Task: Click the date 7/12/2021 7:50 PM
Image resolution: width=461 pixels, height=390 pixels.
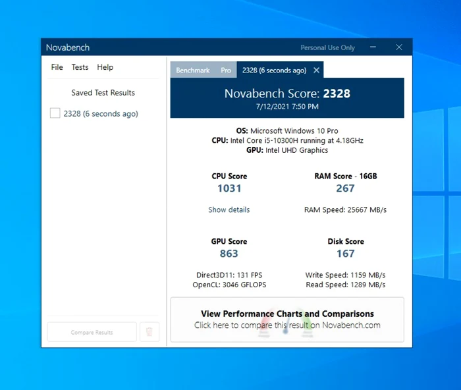Action: [x=287, y=107]
